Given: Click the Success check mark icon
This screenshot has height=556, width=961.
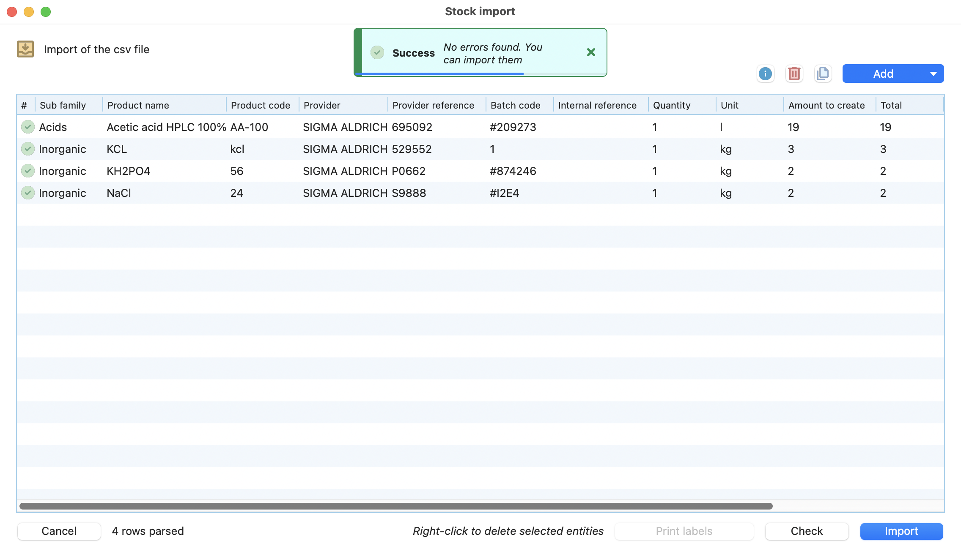Looking at the screenshot, I should coord(377,53).
